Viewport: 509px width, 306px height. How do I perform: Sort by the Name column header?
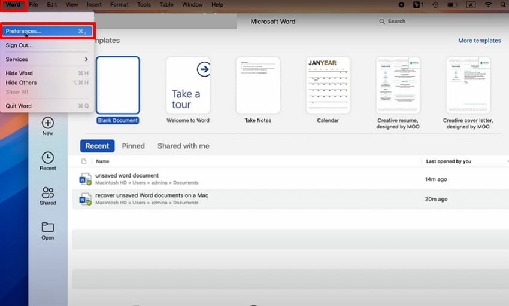point(102,161)
